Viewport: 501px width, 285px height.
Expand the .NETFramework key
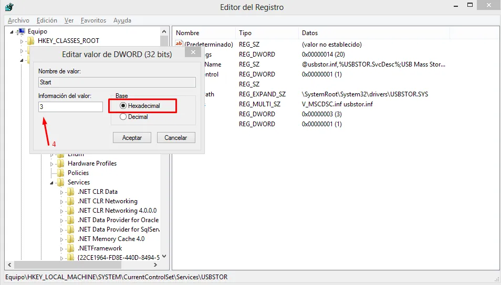click(61, 249)
